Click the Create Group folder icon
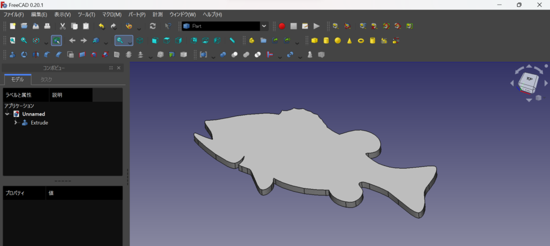 [x=263, y=41]
